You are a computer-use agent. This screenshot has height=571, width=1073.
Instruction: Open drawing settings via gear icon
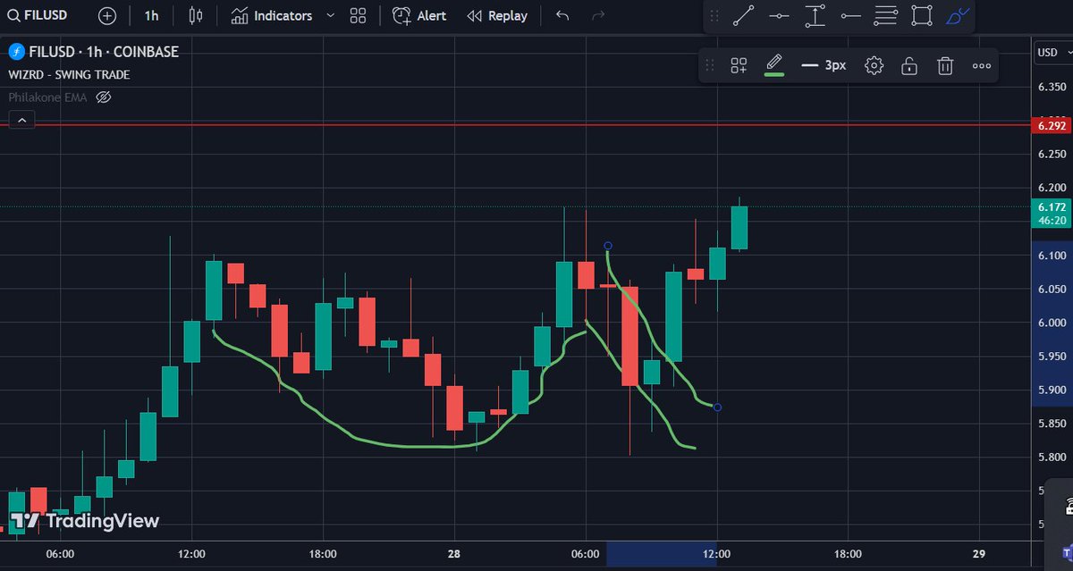(x=874, y=64)
